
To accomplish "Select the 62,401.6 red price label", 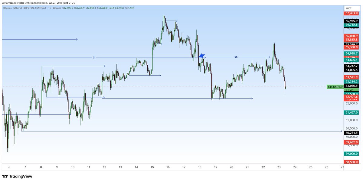I will pos(352,97).
